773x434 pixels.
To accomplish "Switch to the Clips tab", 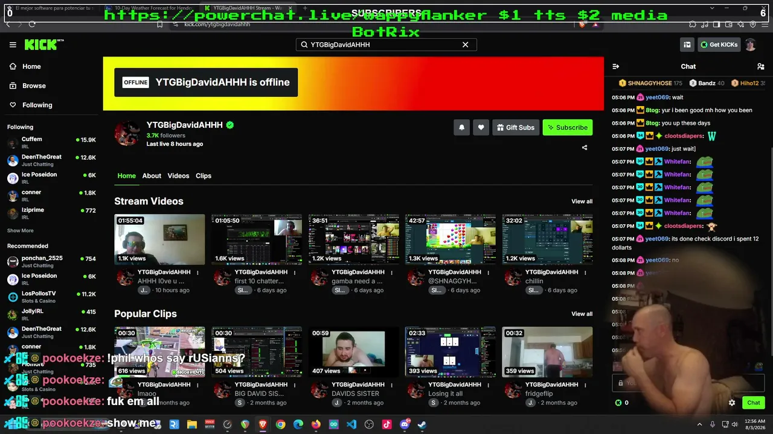I will point(204,176).
